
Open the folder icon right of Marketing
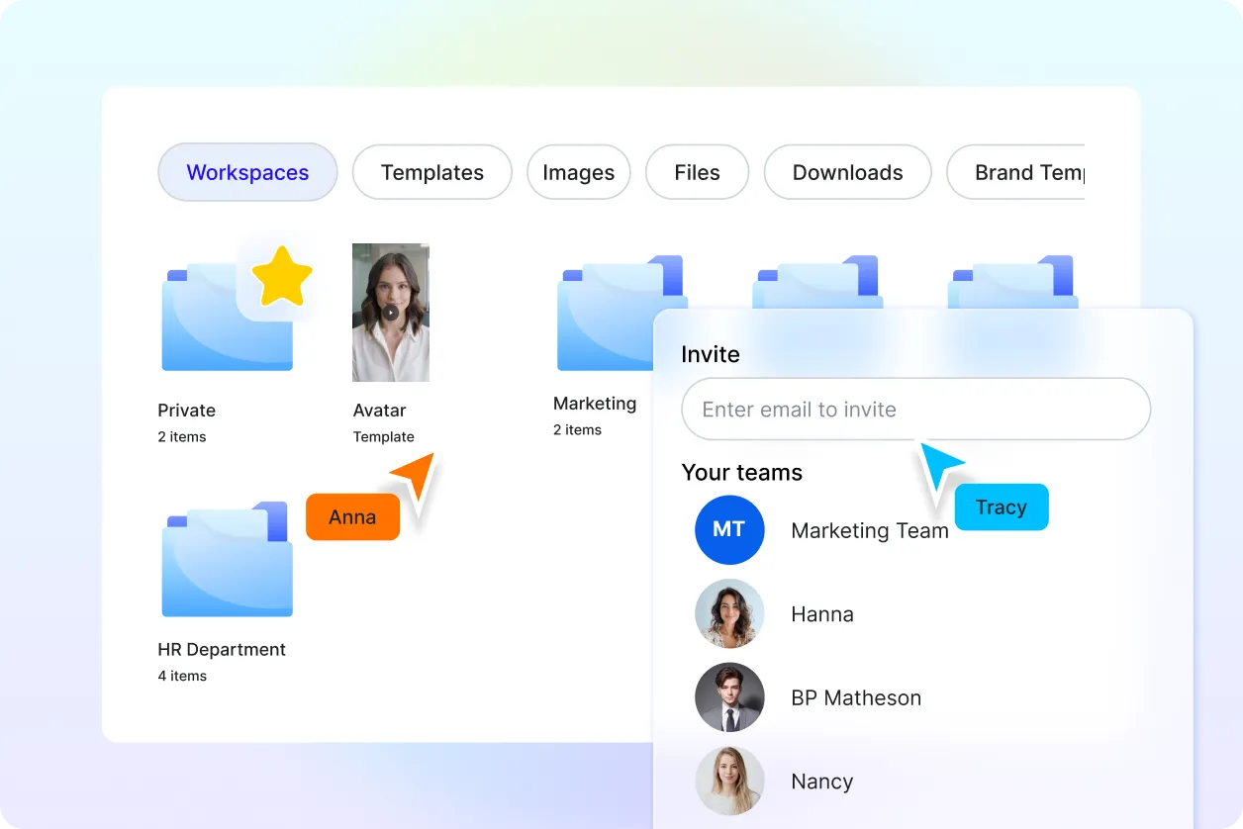tap(817, 282)
